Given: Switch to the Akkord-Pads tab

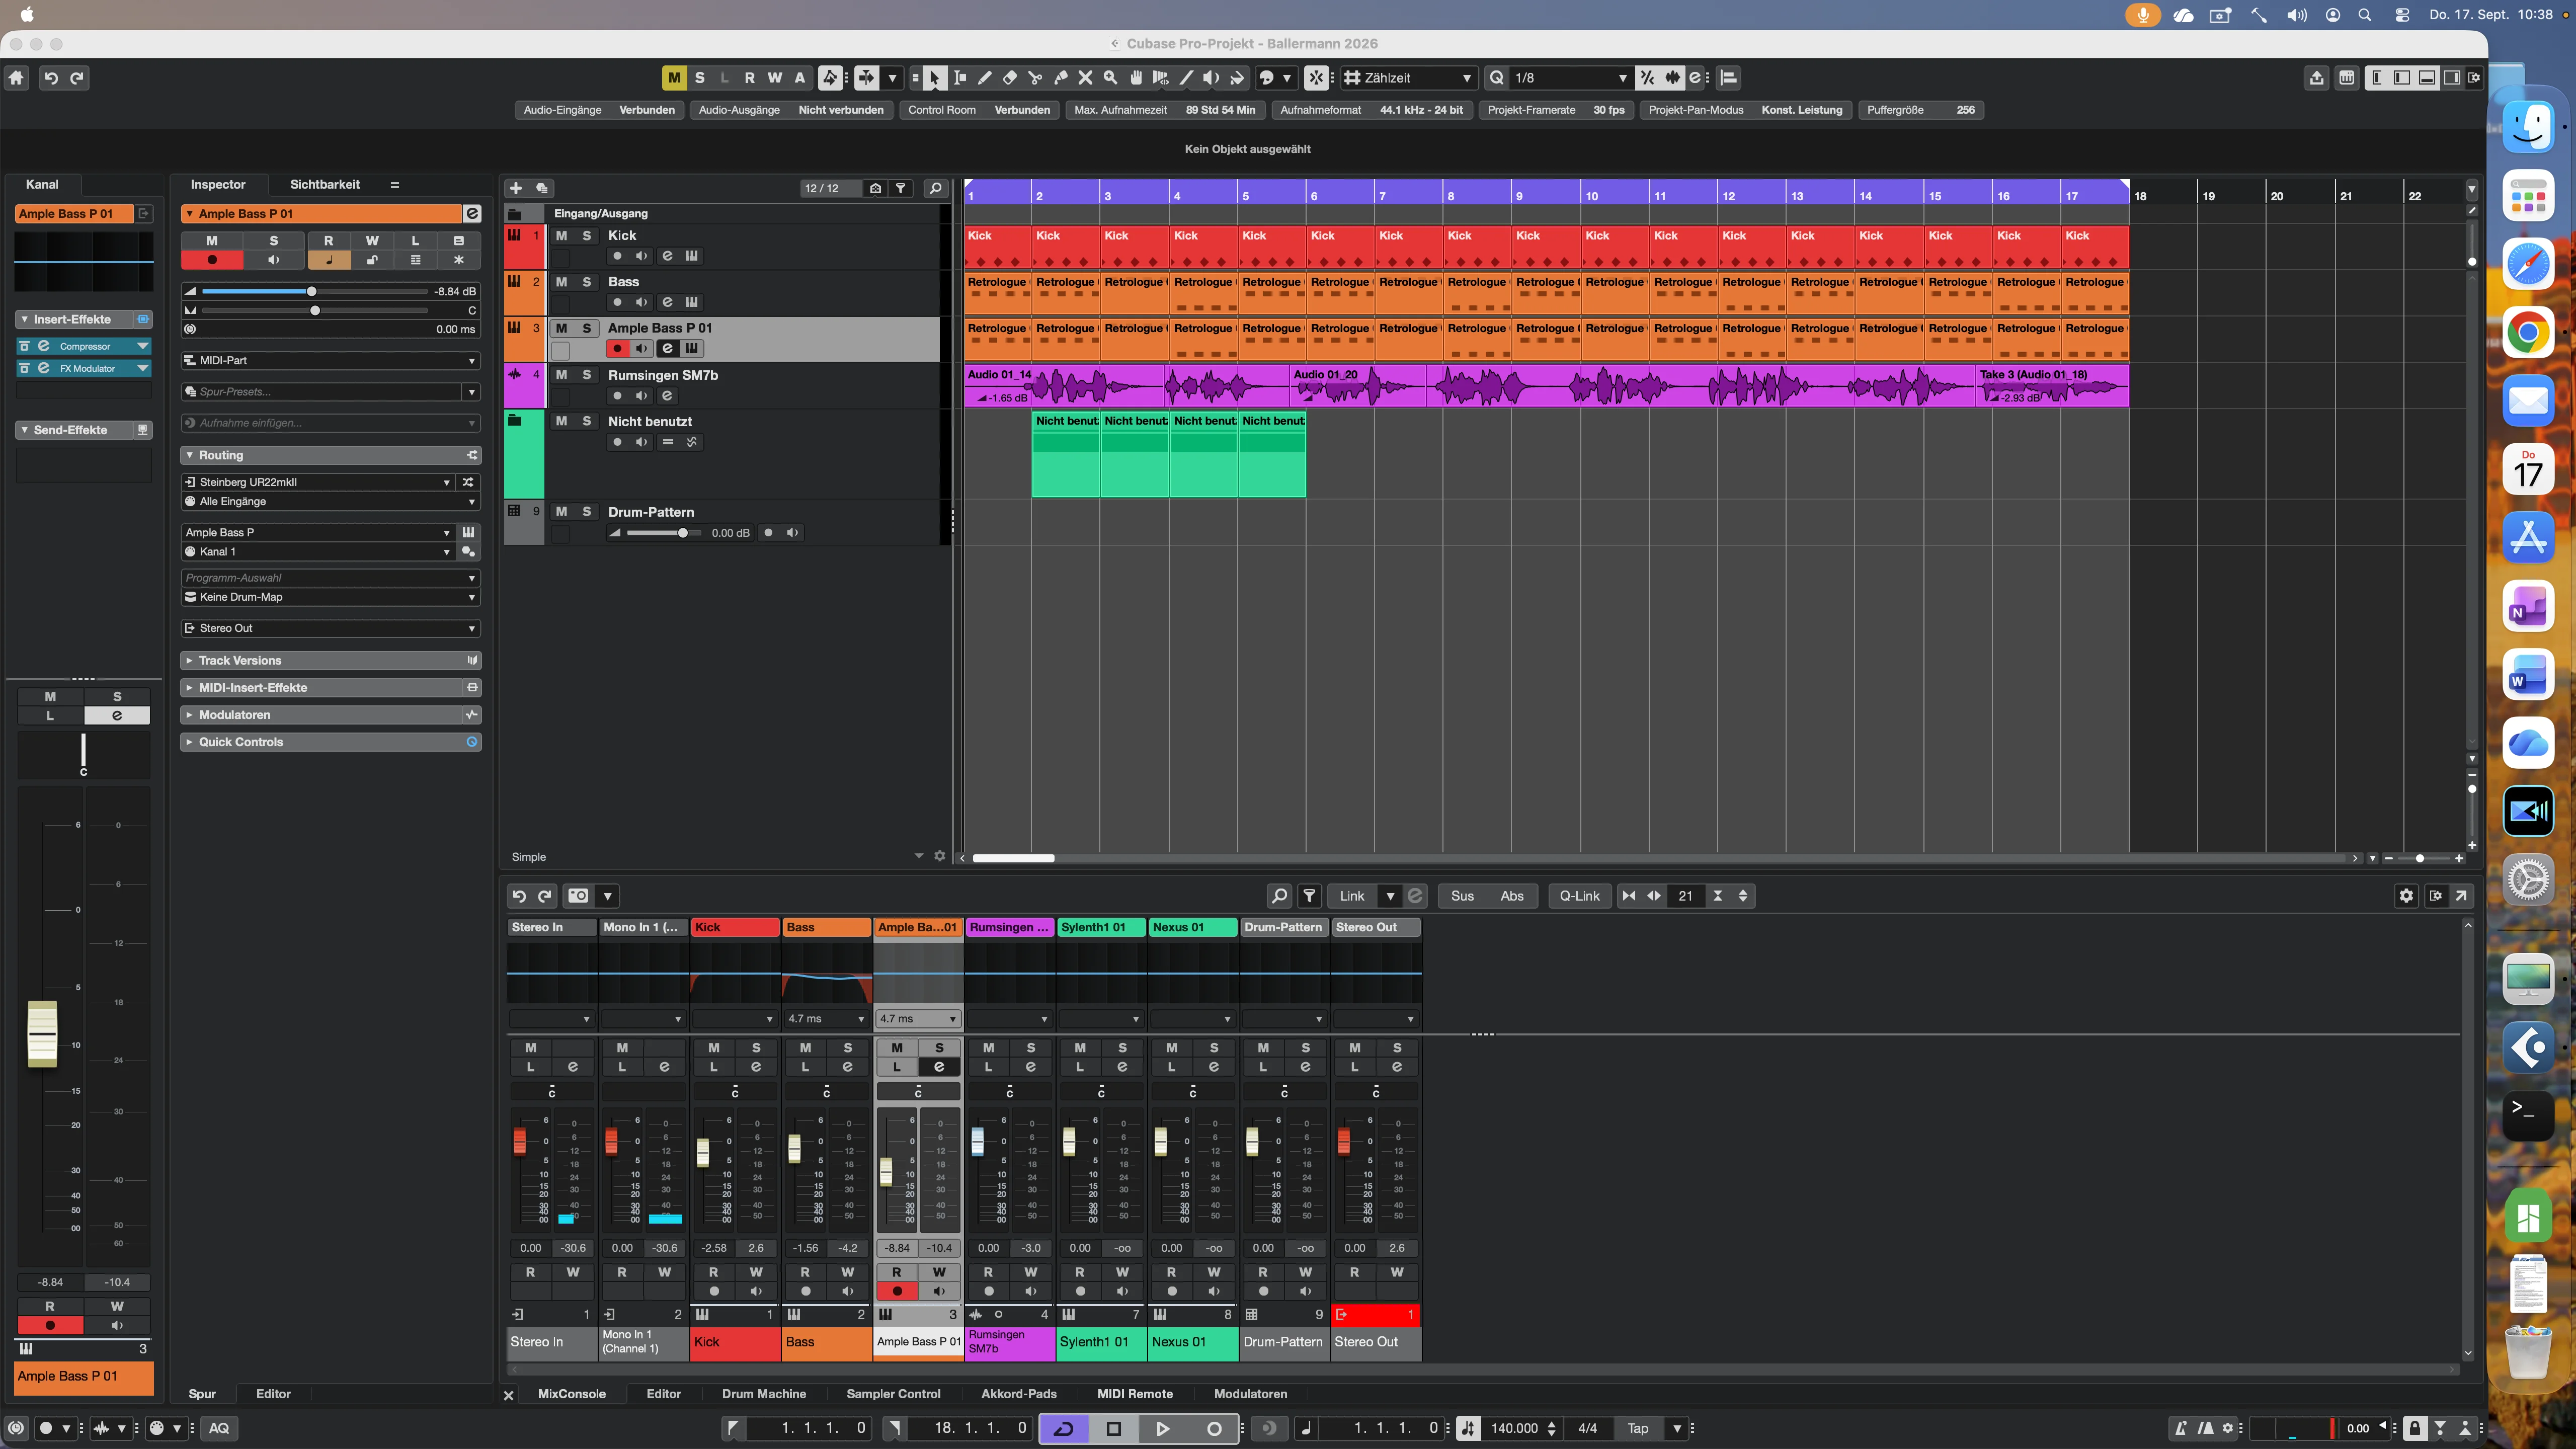Looking at the screenshot, I should pos(1018,1394).
